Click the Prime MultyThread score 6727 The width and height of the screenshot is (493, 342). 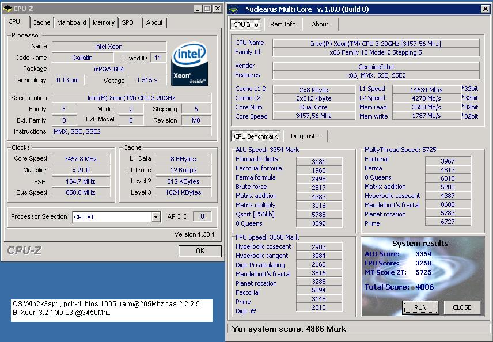point(448,222)
